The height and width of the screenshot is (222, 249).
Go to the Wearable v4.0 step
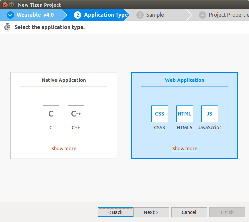click(x=35, y=15)
